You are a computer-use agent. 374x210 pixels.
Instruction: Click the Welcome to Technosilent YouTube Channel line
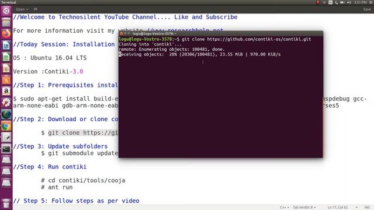pos(125,17)
